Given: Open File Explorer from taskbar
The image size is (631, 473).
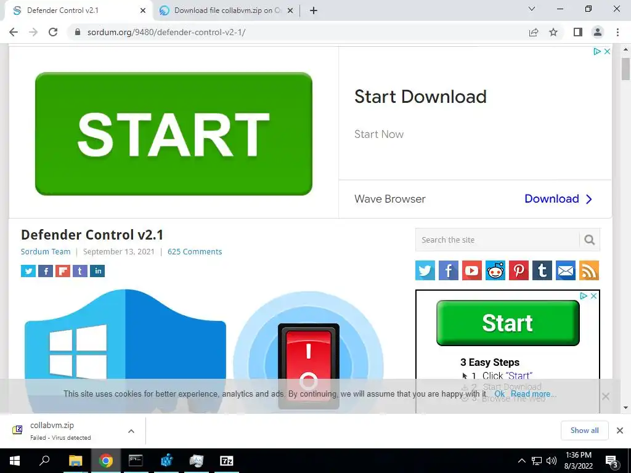Looking at the screenshot, I should [75, 461].
